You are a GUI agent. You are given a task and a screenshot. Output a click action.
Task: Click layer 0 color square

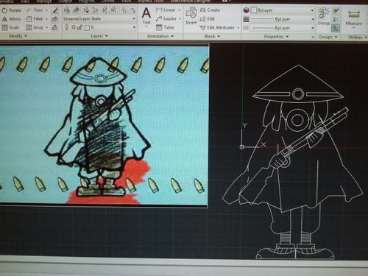pos(87,27)
